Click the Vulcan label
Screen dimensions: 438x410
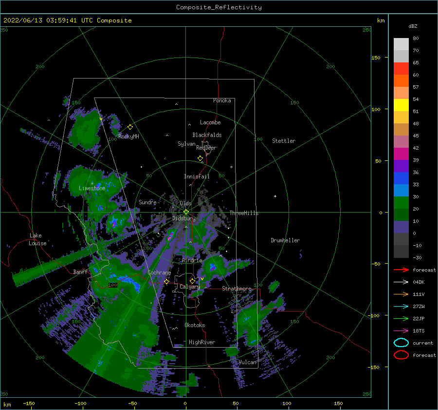coord(248,362)
